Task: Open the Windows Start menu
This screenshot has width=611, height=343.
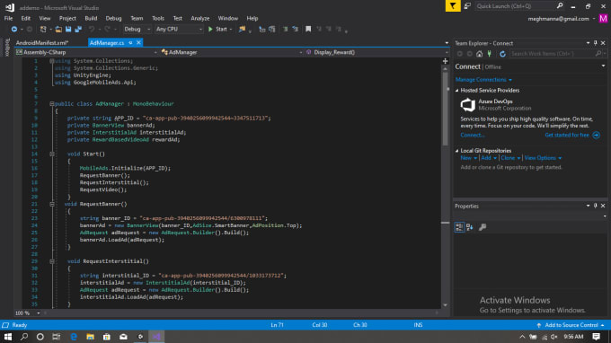Action: (8, 337)
